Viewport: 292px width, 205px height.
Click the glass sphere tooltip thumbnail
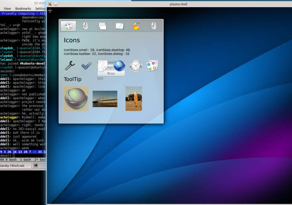click(x=76, y=98)
